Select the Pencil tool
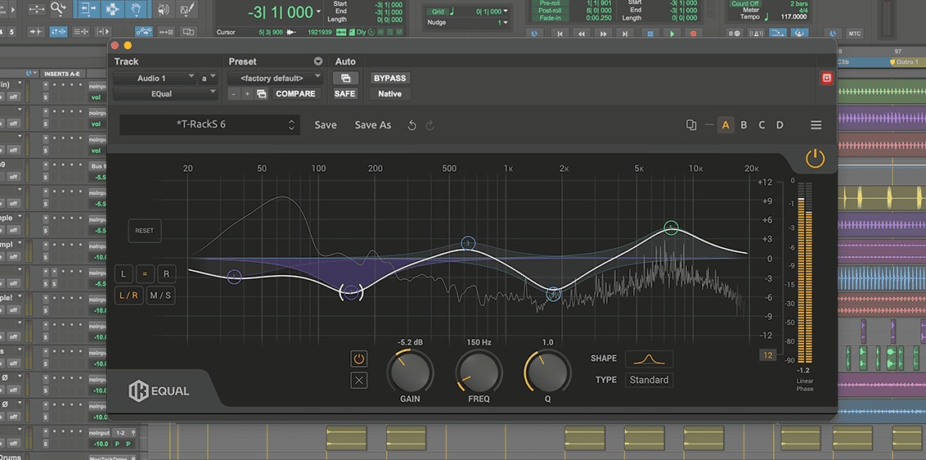Screen dimensions: 926x460 (187, 8)
